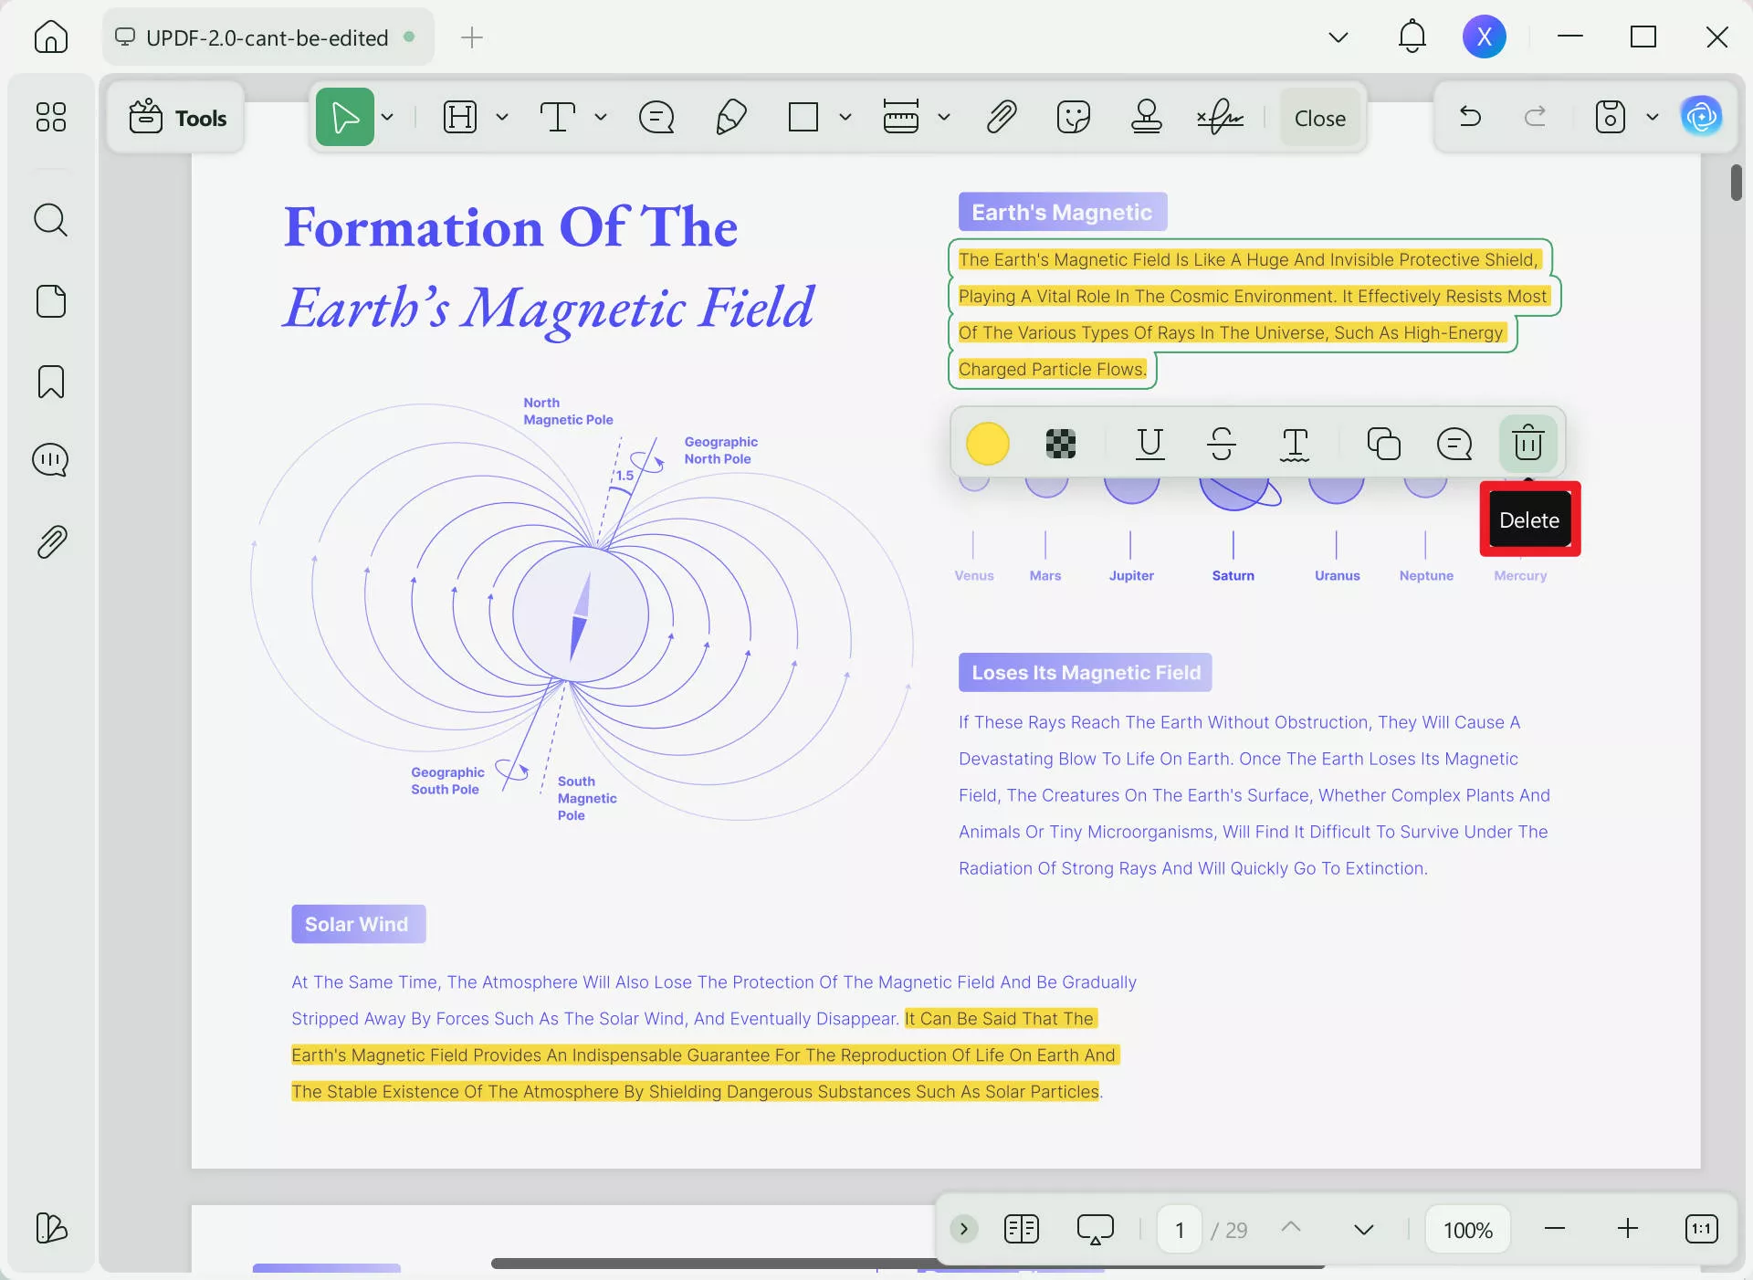Open the bookmarks panel
Screen dimensions: 1753x1280
[x=51, y=382]
